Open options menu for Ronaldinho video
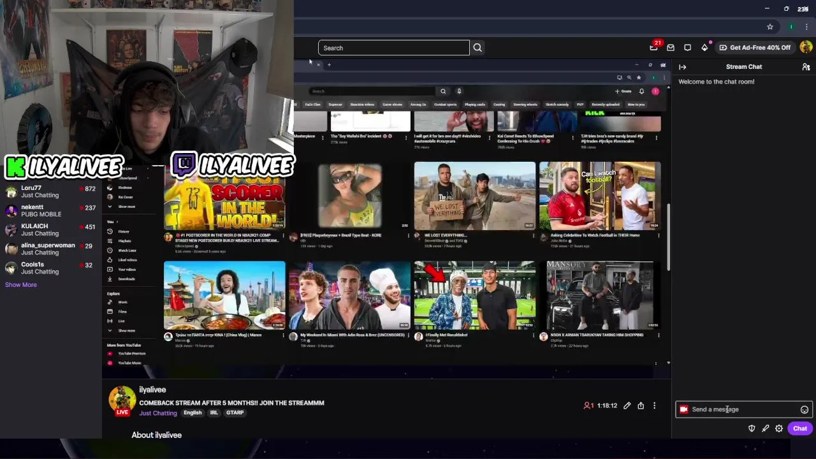Image resolution: width=816 pixels, height=459 pixels. click(534, 335)
